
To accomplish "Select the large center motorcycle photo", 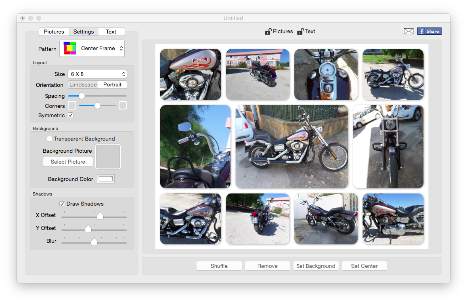I will click(x=291, y=146).
